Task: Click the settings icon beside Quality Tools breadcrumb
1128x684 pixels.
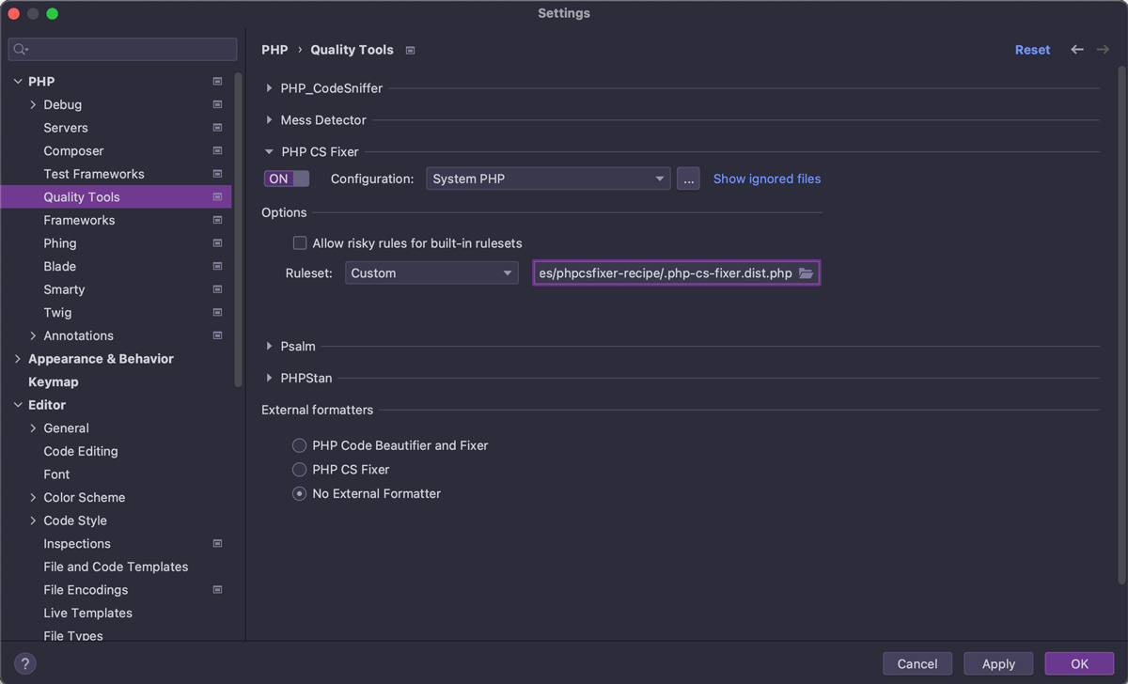Action: click(410, 50)
